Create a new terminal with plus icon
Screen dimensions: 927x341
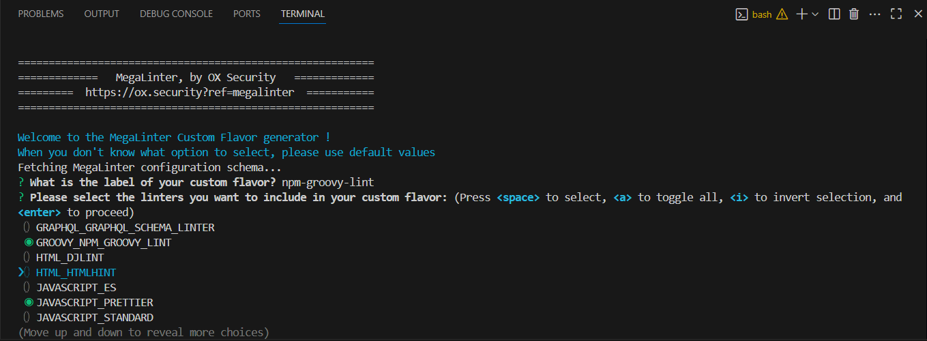tap(801, 14)
